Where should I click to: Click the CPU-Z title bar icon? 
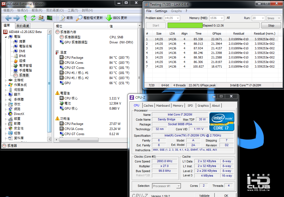(132, 98)
